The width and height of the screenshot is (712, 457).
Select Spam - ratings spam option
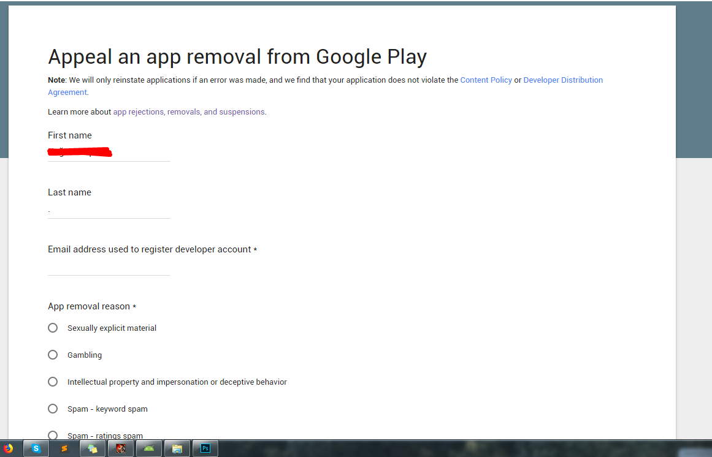click(53, 435)
